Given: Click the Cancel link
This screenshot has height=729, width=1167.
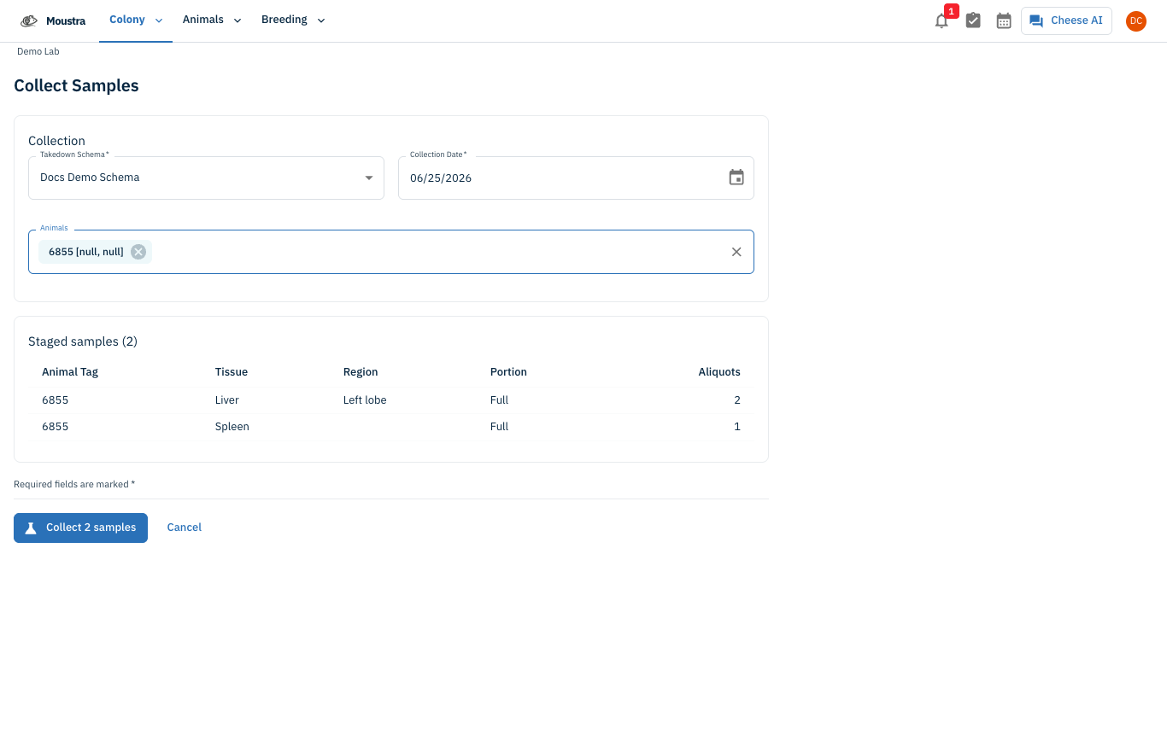Looking at the screenshot, I should point(184,528).
